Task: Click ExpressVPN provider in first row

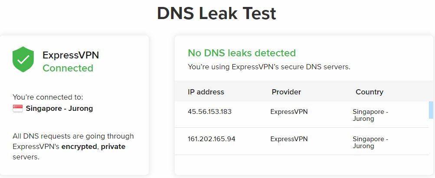Action: pos(289,112)
